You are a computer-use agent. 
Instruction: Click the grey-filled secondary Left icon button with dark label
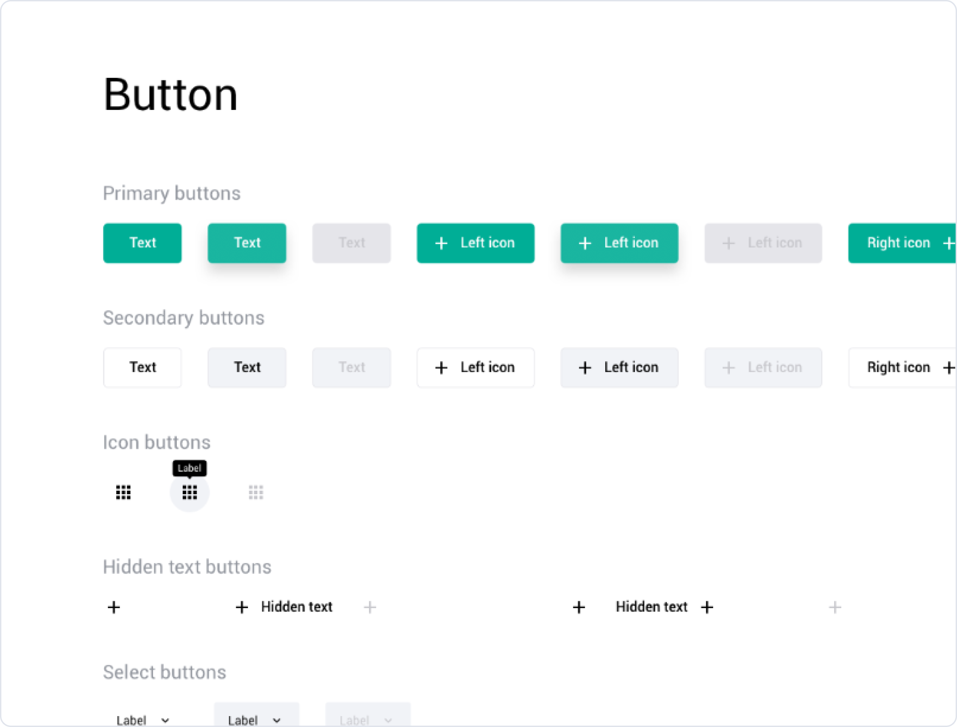(x=619, y=367)
